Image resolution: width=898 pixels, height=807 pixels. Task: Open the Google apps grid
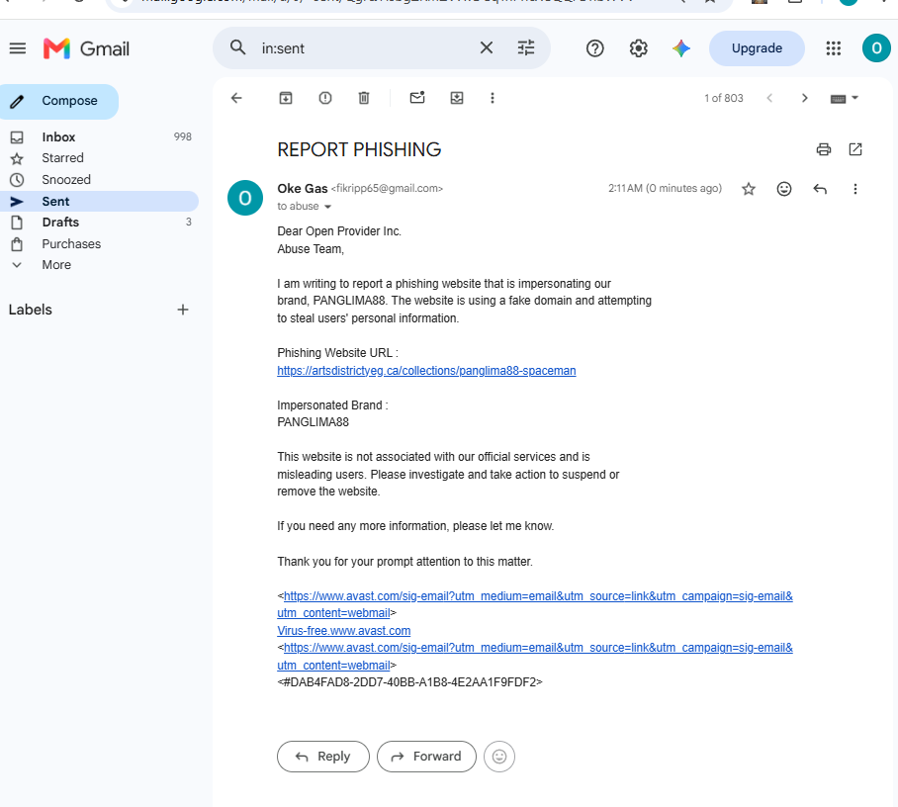click(834, 48)
